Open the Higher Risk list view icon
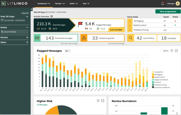The height and width of the screenshot is (115, 181). 98,101
